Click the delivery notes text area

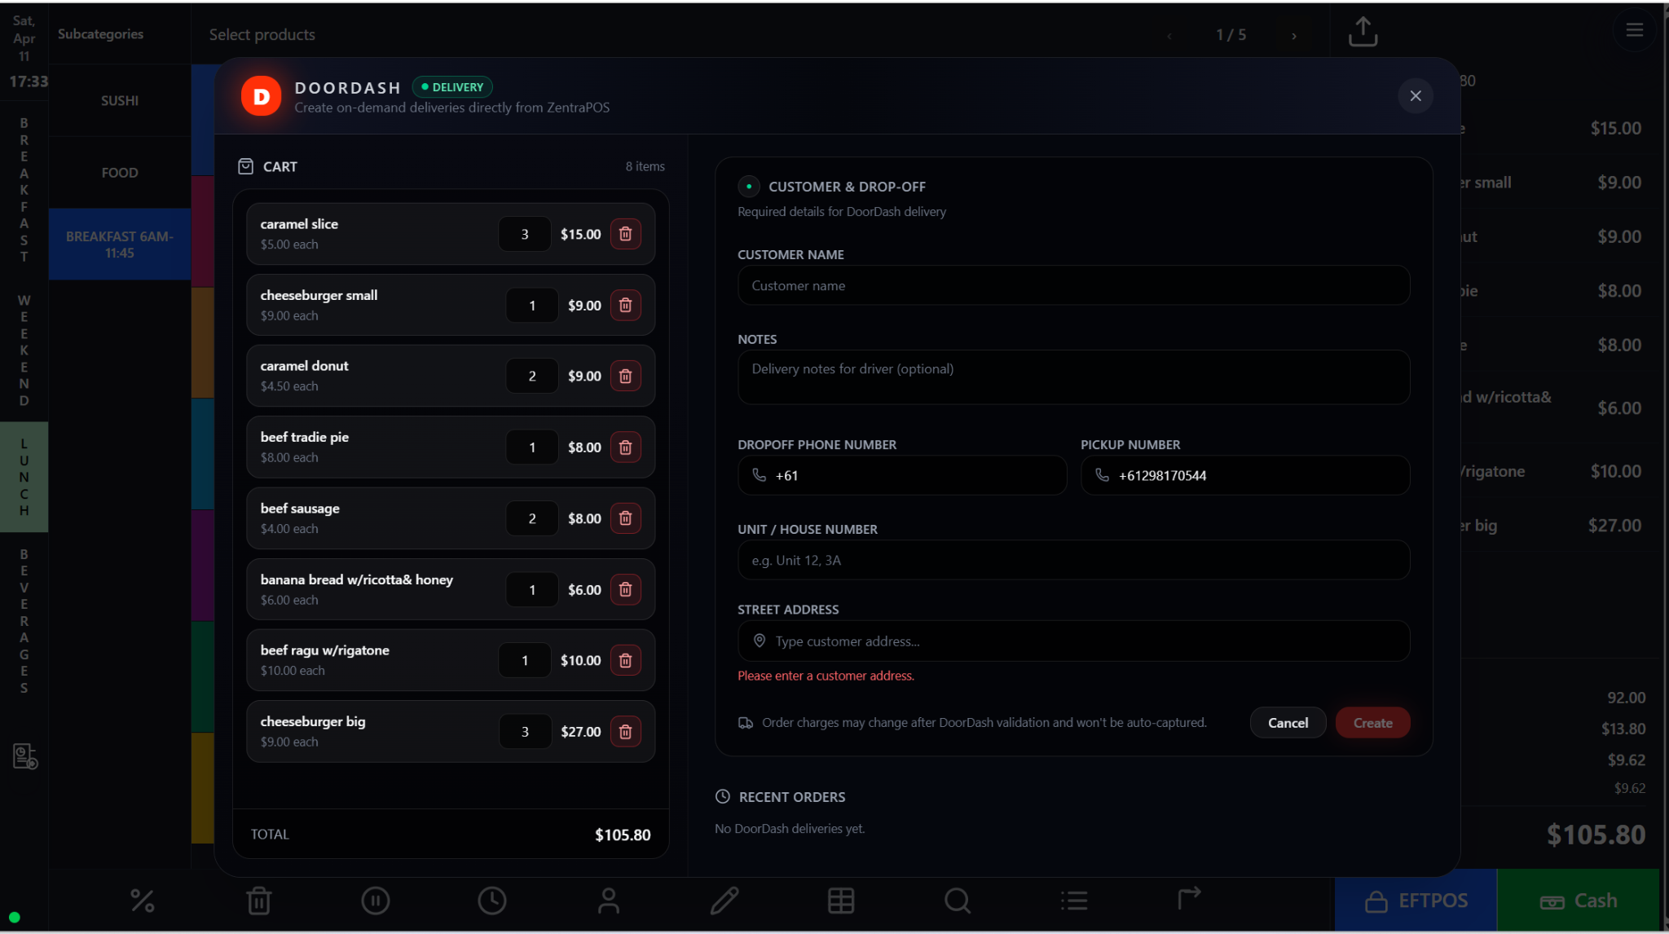(x=1073, y=377)
